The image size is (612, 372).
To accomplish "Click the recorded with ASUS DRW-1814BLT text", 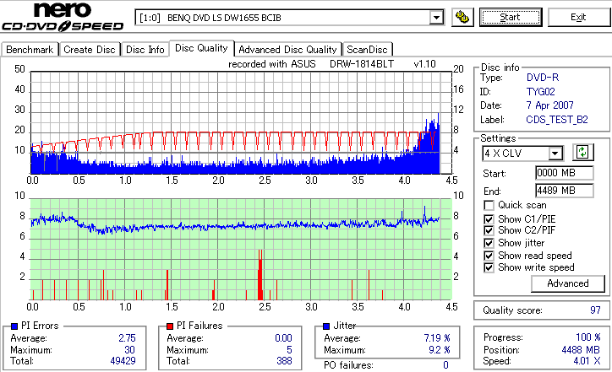I will (x=331, y=64).
